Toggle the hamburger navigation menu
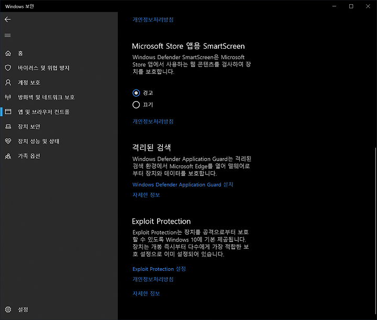 point(8,35)
